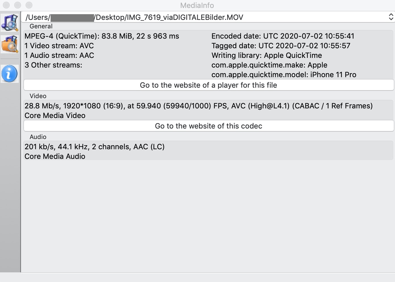
Task: Click 'Go to the website of this codec' button
Action: 209,126
